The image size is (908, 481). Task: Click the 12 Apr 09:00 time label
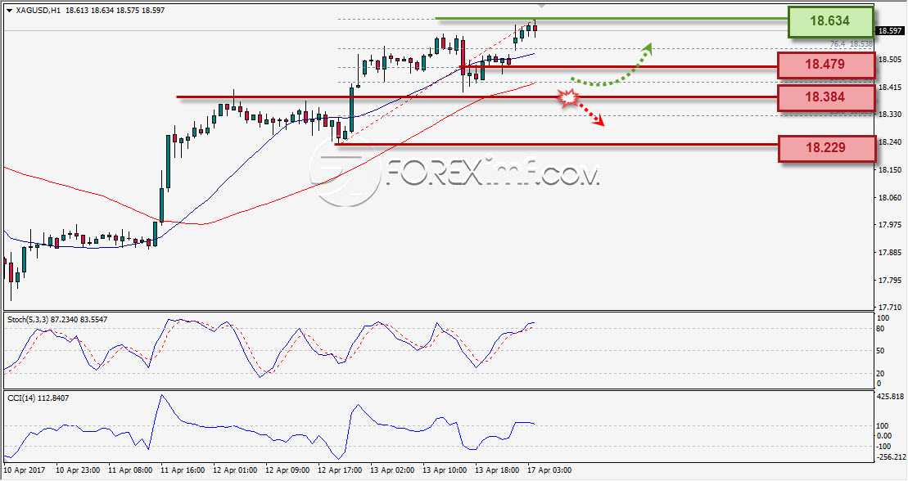288,470
